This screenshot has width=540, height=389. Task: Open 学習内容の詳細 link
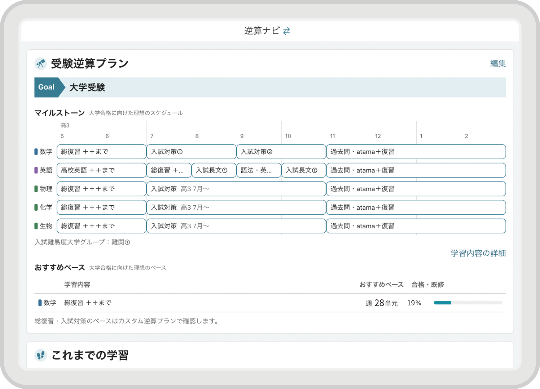478,253
